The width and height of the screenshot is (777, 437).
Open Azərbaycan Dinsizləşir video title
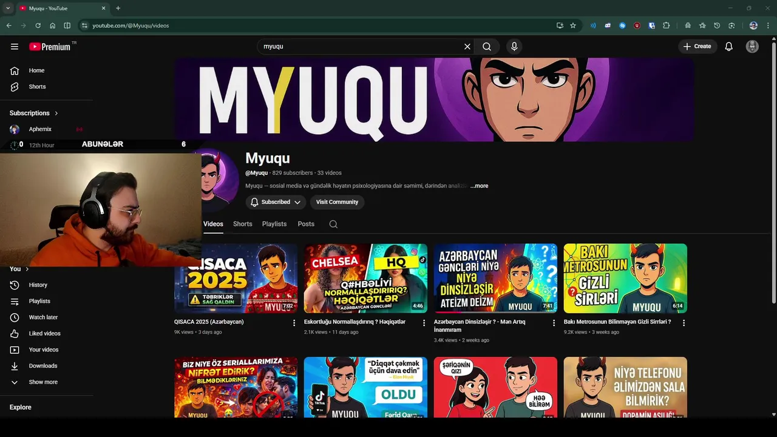coord(480,325)
